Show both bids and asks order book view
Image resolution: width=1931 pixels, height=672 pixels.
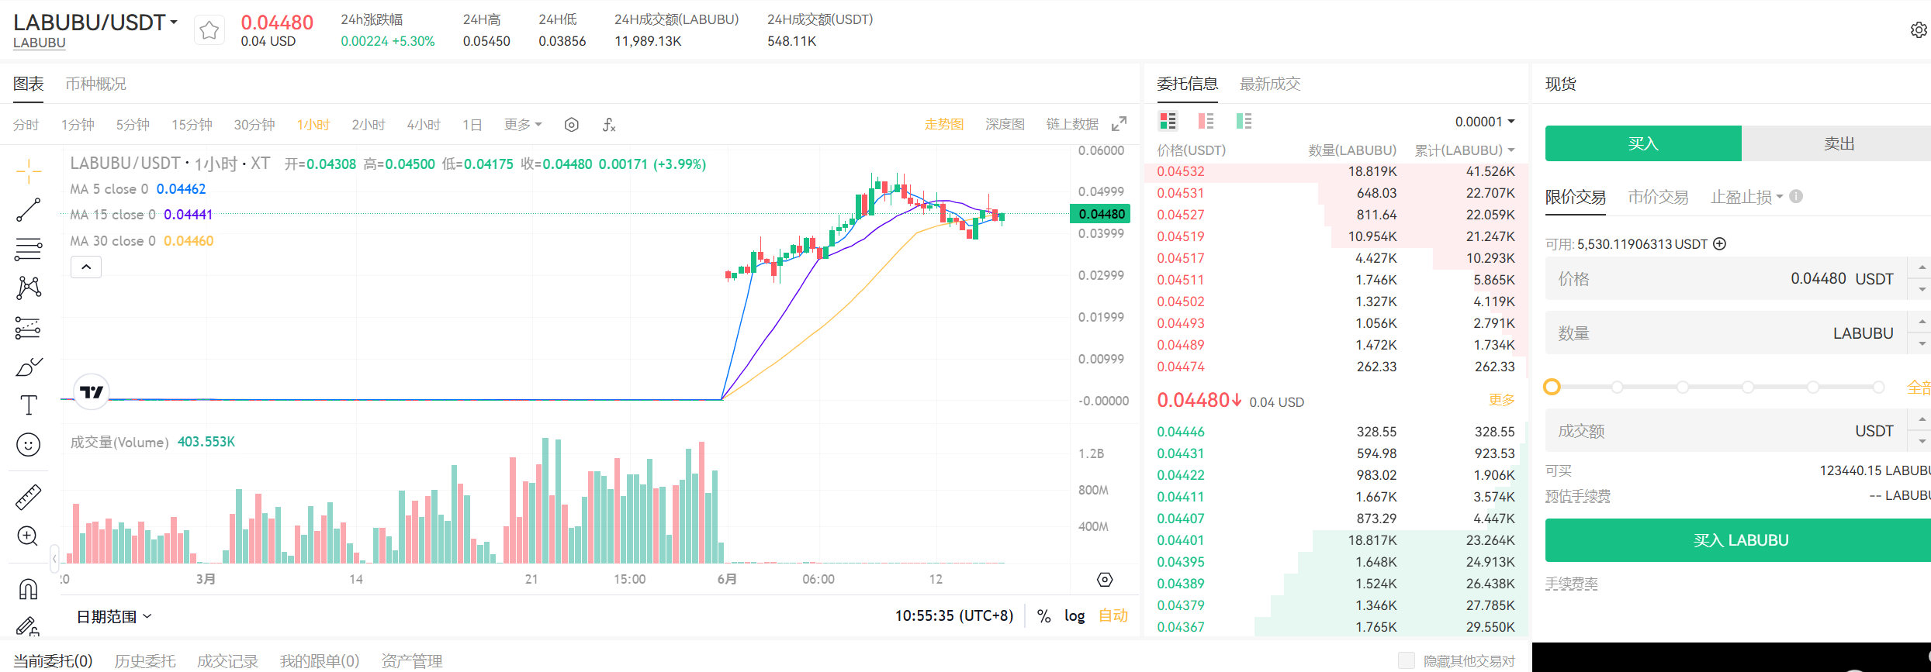pyautogui.click(x=1168, y=121)
